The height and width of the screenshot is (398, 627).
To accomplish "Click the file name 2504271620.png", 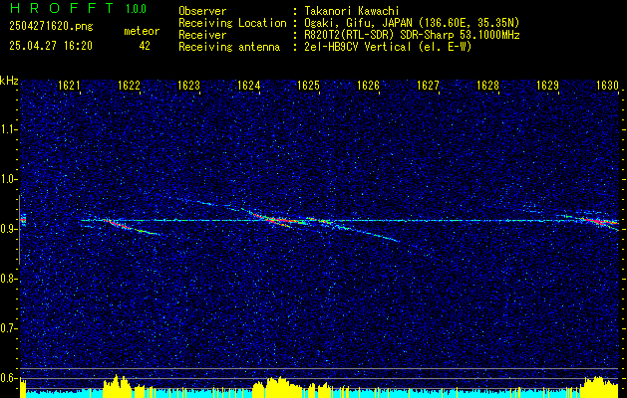I will [51, 27].
